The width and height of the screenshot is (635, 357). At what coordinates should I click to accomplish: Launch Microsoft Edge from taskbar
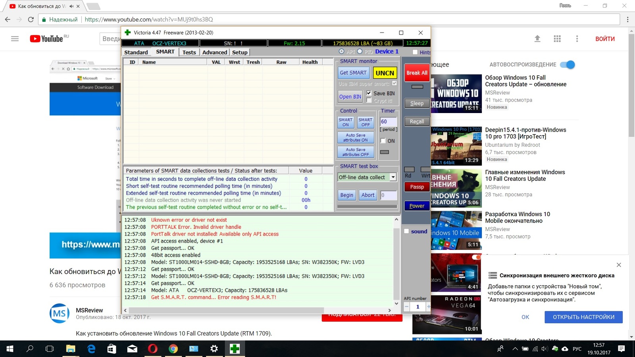pyautogui.click(x=91, y=349)
